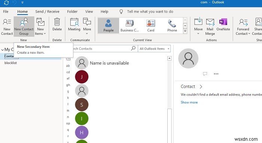The image size is (262, 143).
Task: Delete the selected contact
Action: coord(57,25)
